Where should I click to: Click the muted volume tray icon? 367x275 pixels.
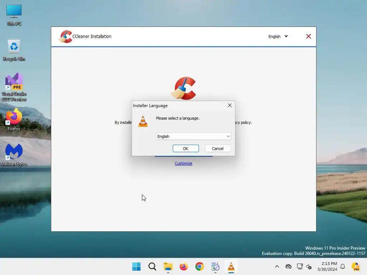tap(309, 266)
